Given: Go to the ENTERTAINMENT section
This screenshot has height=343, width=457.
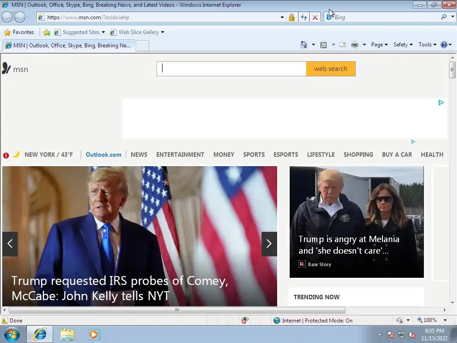Looking at the screenshot, I should 180,155.
